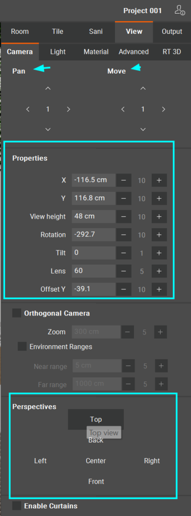Select the Back perspective

[x=96, y=440]
